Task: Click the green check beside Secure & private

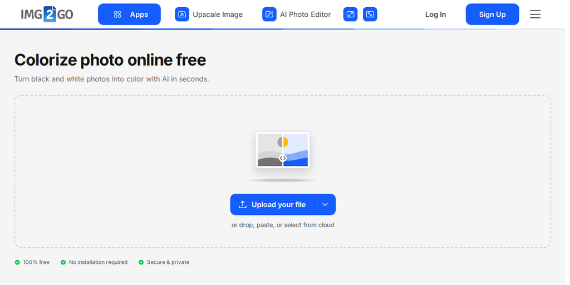Action: coord(141,263)
